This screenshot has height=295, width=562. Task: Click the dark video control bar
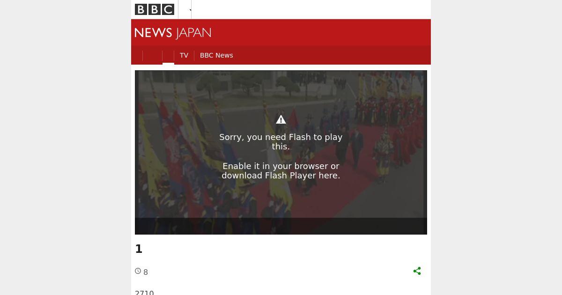pos(281,226)
